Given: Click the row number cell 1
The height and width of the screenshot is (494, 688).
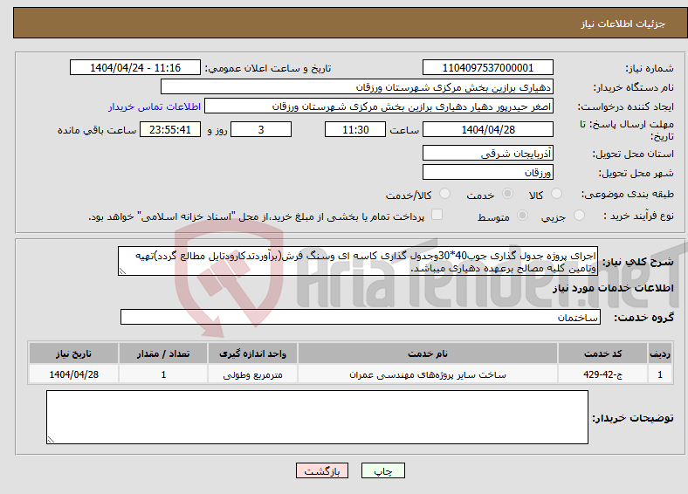Looking at the screenshot, I should pos(660,374).
